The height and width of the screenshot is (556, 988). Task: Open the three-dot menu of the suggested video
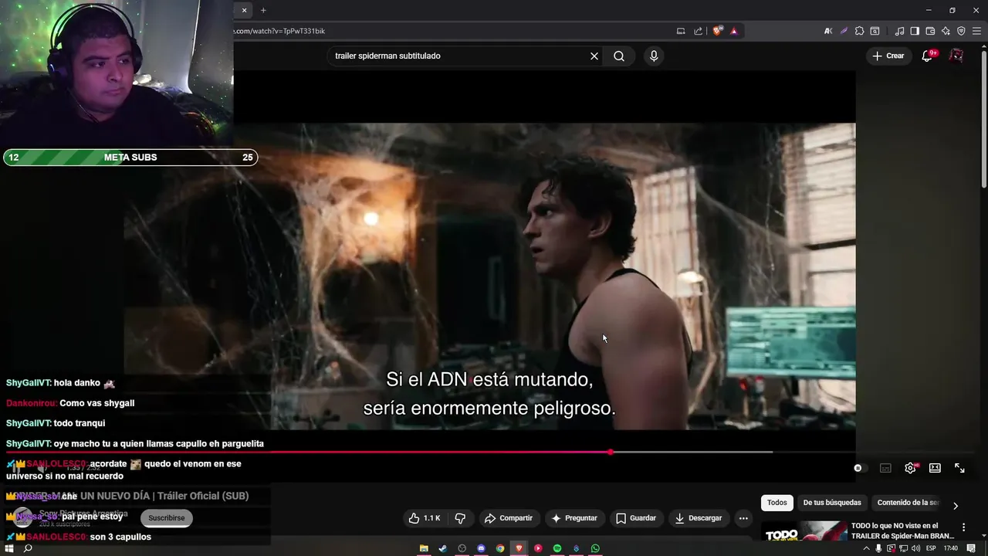pos(963,527)
